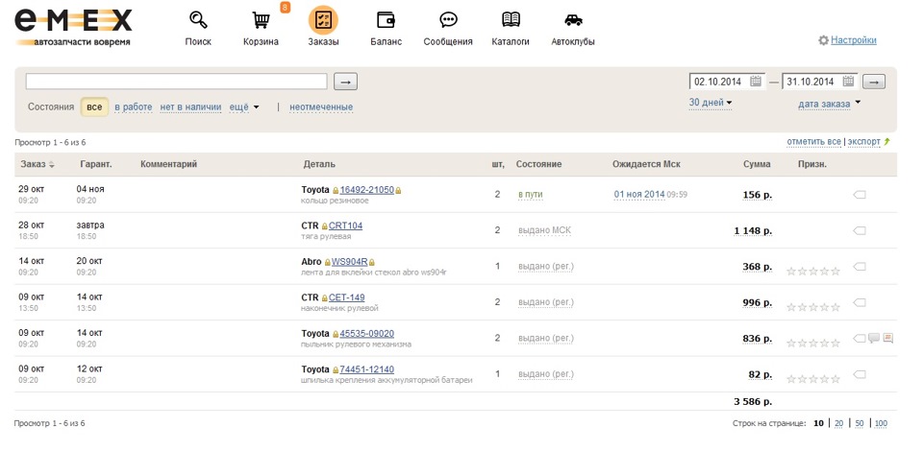Open the Каталоги book icon
923x451 pixels.
tap(511, 21)
